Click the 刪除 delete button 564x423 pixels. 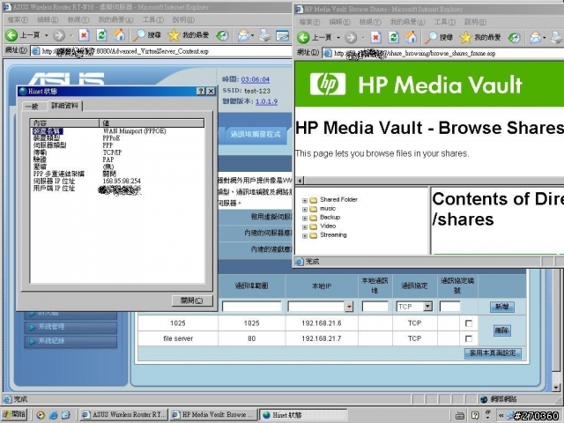pos(501,330)
